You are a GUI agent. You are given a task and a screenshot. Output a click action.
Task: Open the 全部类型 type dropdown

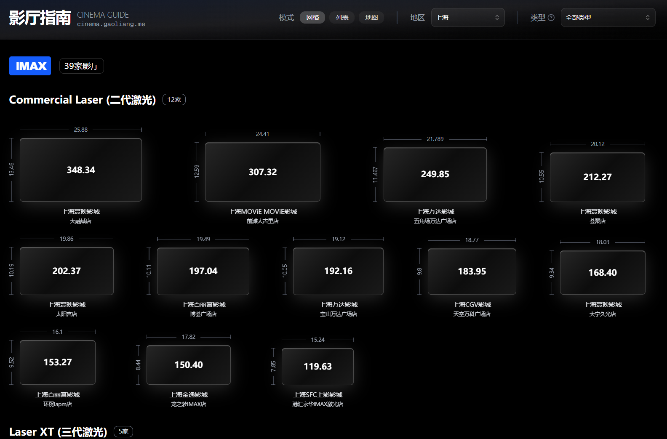(608, 18)
